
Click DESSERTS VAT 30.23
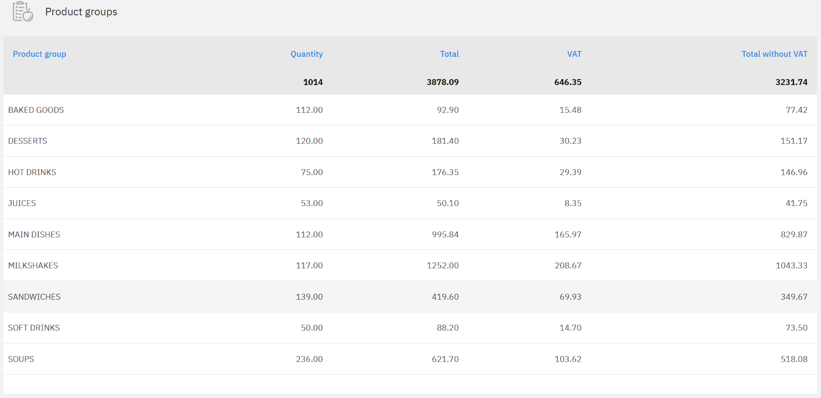570,141
